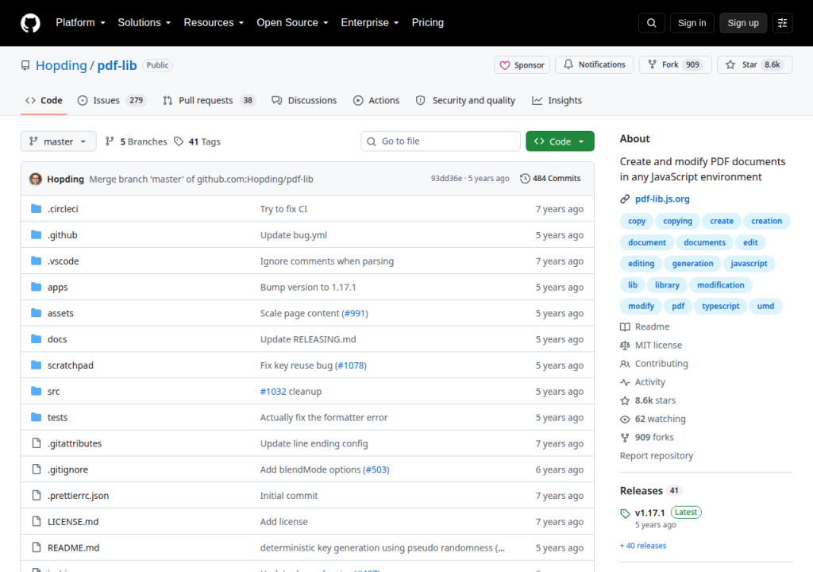Click the javascript topic tag
The image size is (813, 572).
pos(749,264)
